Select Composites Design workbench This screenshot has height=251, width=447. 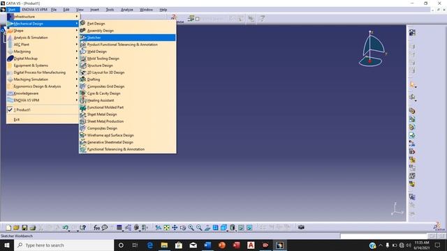pos(127,128)
